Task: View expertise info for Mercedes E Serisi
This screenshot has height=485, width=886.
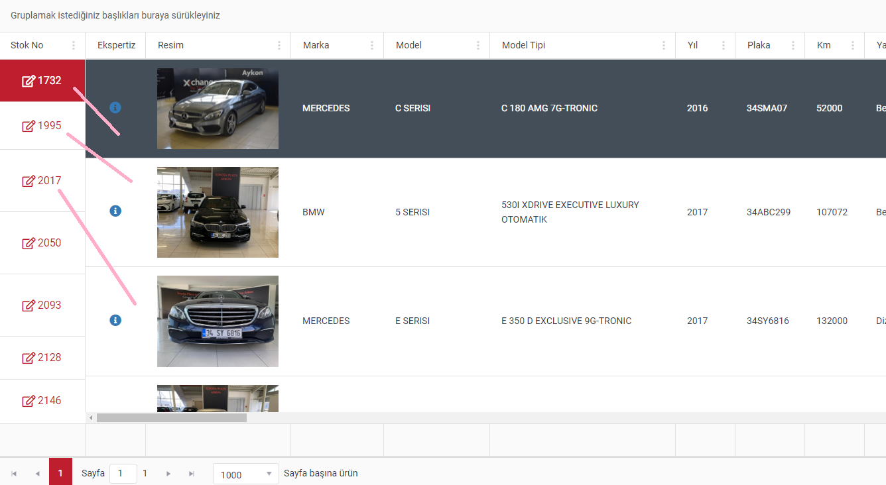Action: (115, 320)
